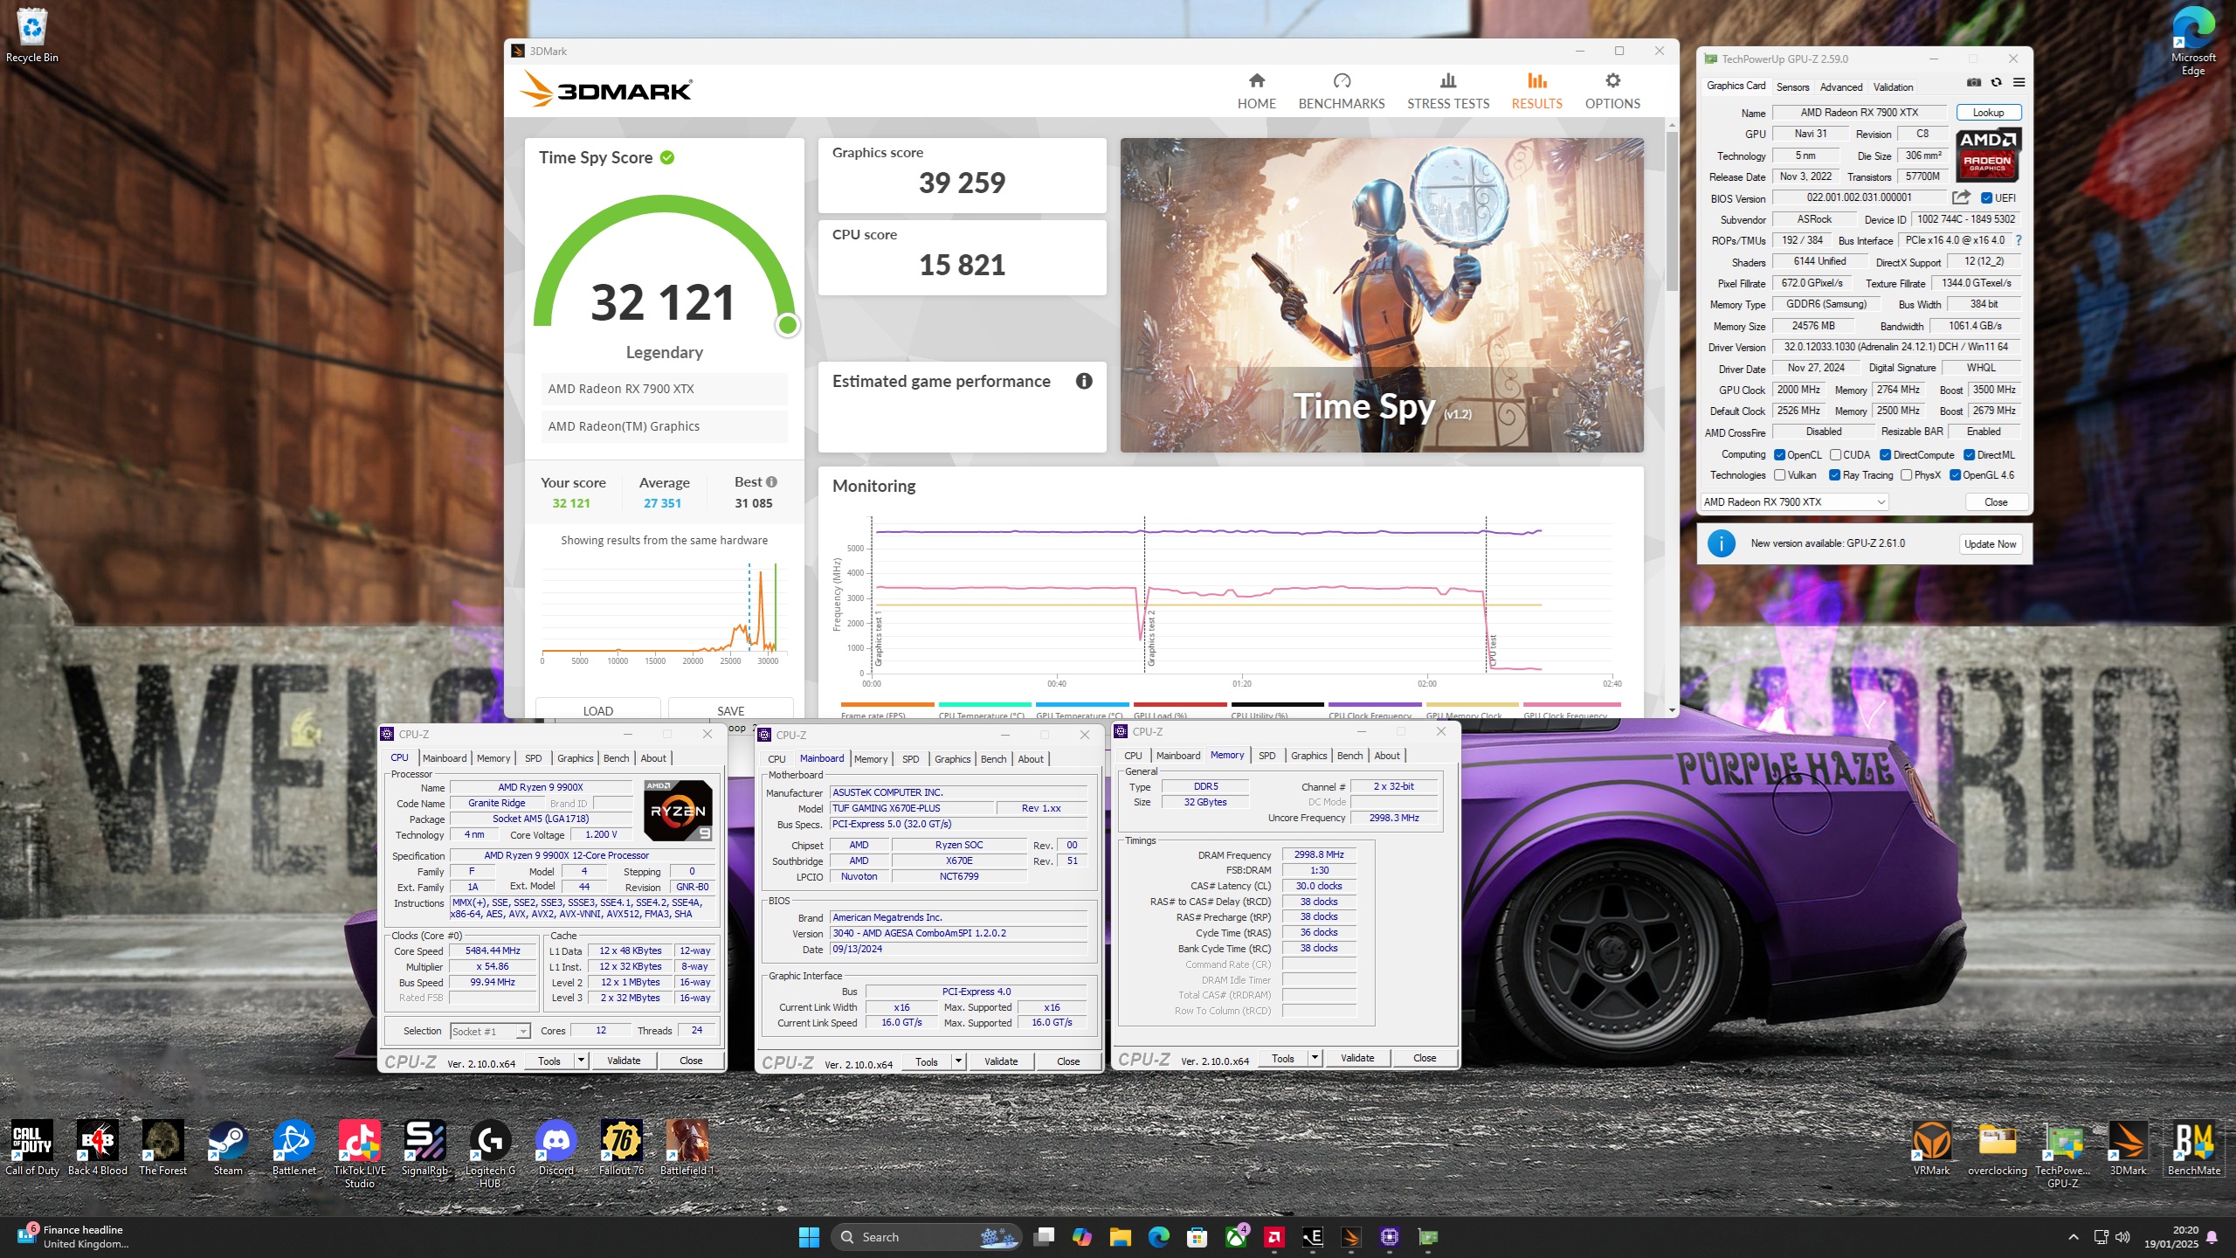Click Bus Interface question mark in GPU-Z

(2019, 240)
